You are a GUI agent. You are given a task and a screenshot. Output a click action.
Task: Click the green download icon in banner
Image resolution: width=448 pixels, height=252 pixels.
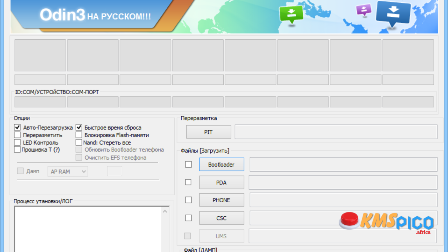coord(291,14)
